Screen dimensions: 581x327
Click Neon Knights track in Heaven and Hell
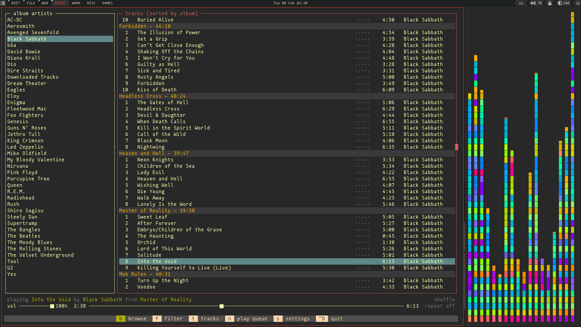(155, 159)
